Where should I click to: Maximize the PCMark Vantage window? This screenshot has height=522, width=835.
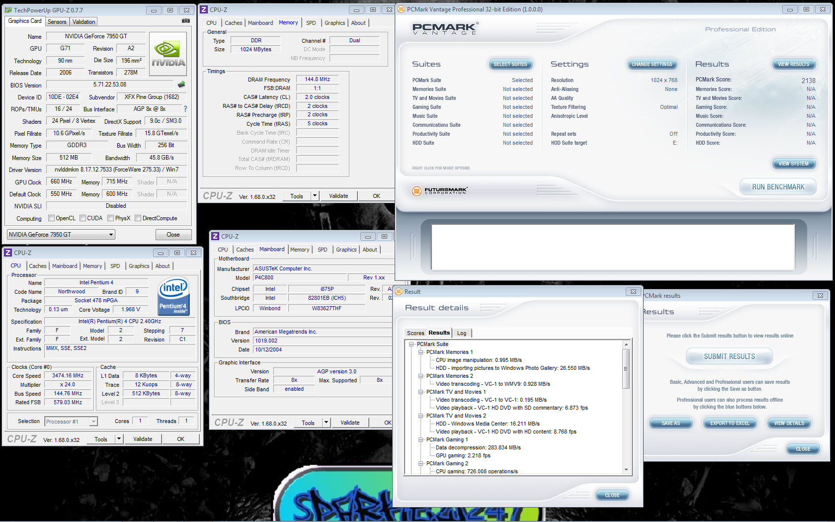click(806, 9)
